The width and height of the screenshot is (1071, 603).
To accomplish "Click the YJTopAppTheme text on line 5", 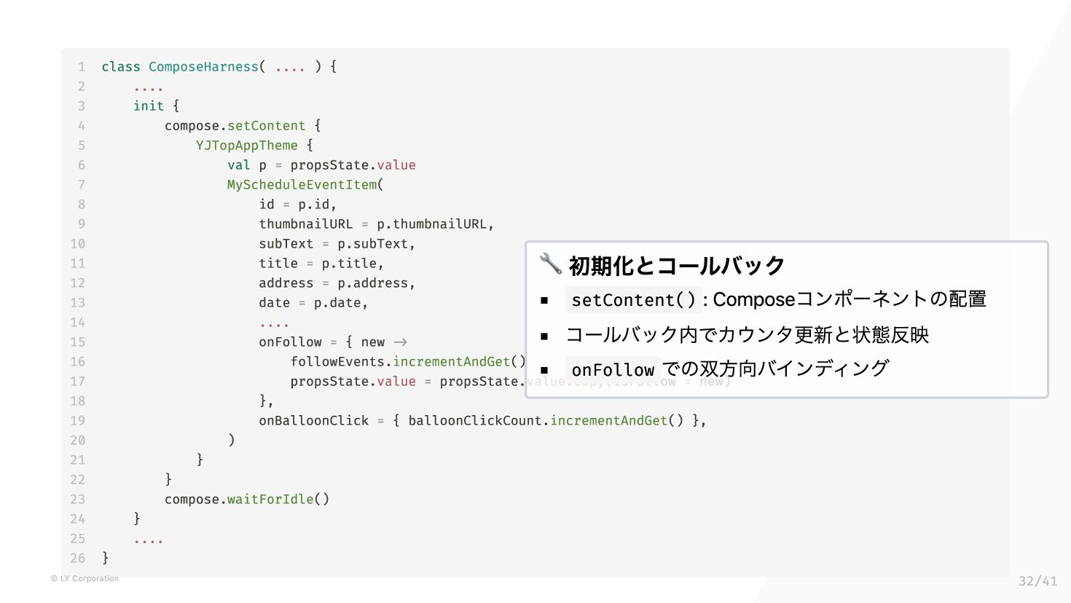I will tap(246, 146).
